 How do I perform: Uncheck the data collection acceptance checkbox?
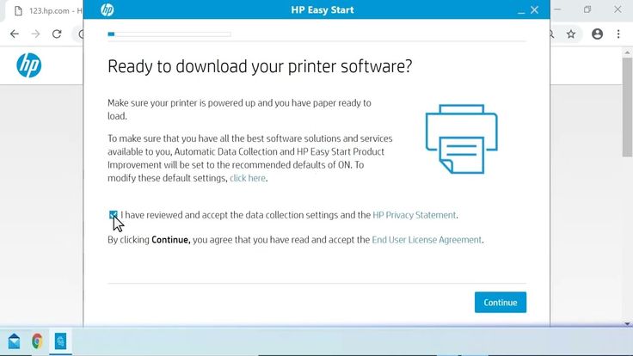pos(113,215)
